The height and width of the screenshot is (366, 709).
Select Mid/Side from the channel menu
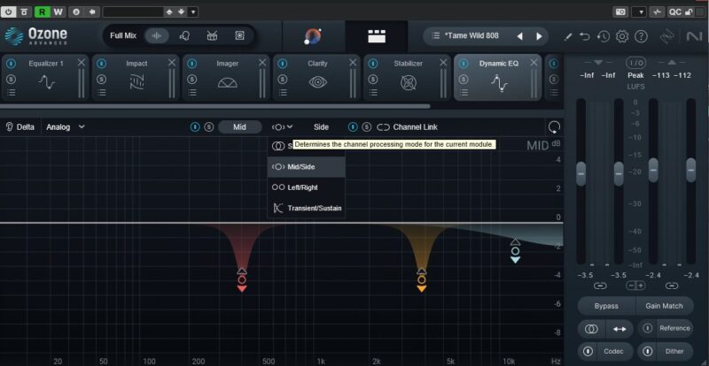(306, 167)
